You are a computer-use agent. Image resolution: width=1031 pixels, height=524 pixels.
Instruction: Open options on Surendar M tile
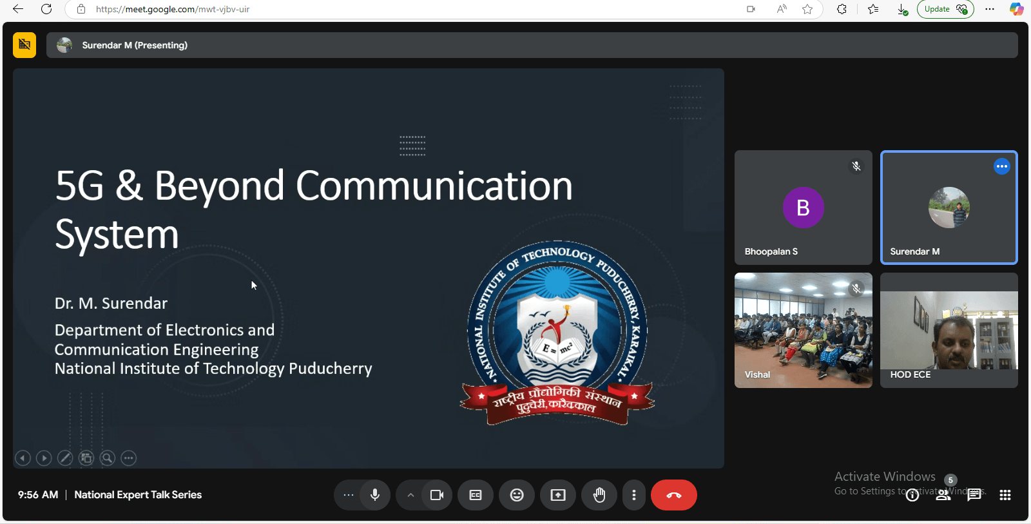pos(1001,166)
